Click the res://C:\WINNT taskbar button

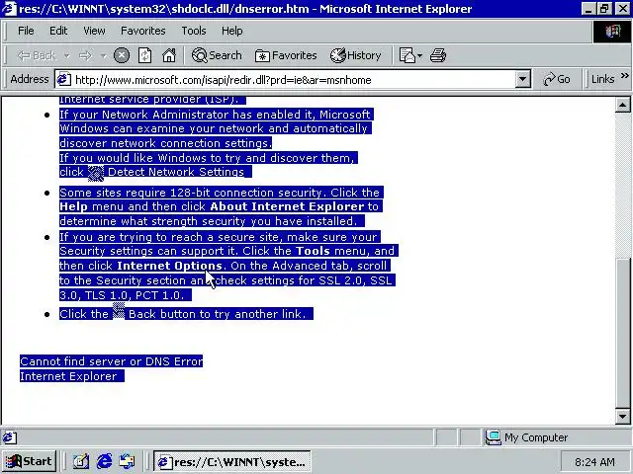pyautogui.click(x=232, y=461)
